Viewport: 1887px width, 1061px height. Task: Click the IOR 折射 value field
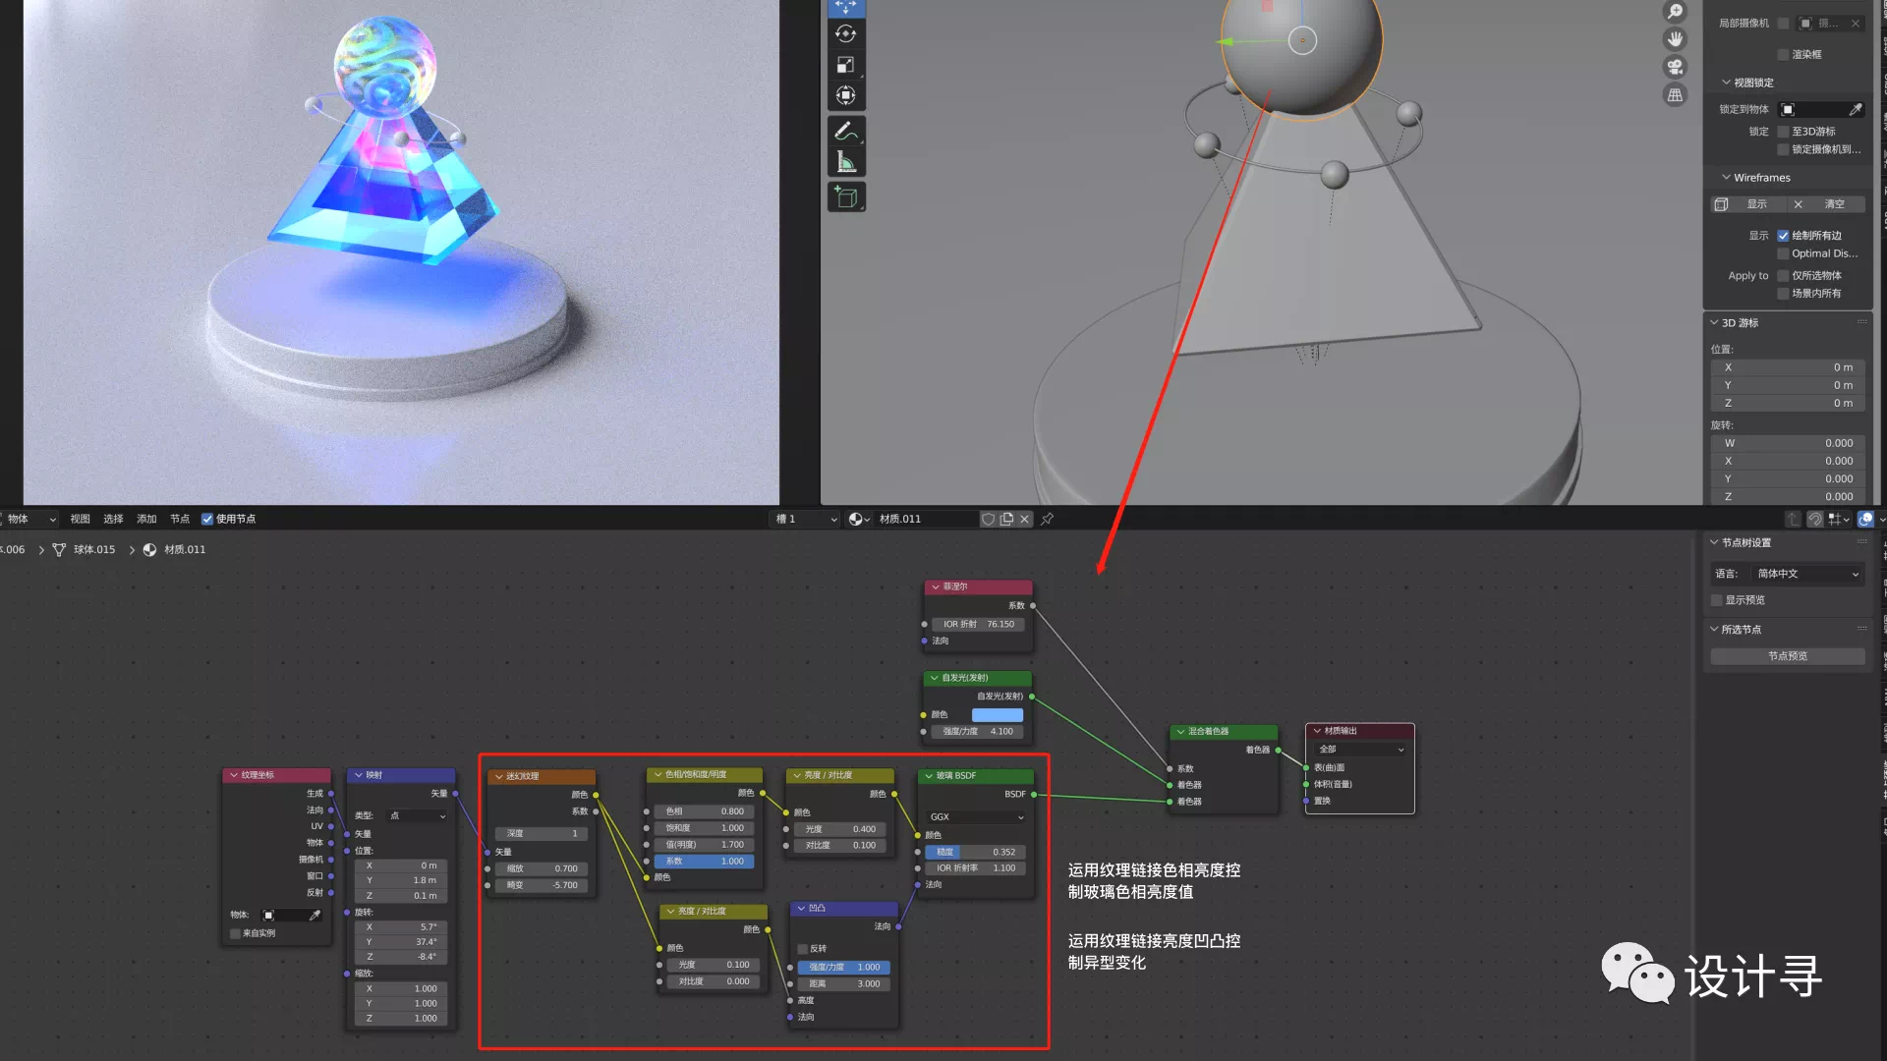(x=979, y=624)
